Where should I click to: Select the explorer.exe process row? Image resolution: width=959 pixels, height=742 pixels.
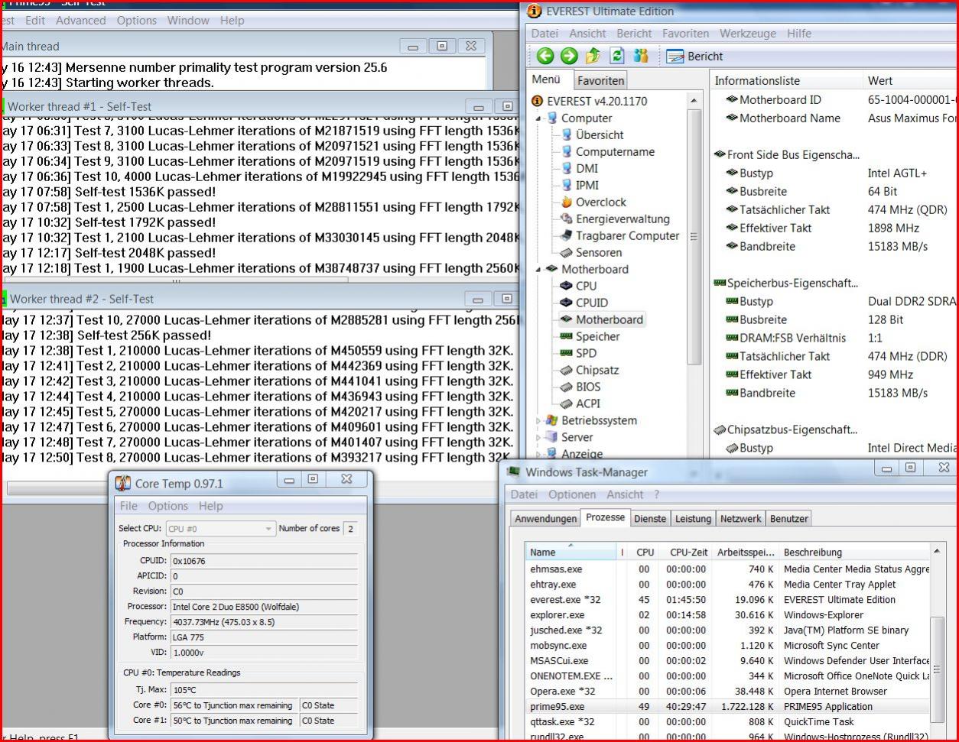(x=728, y=615)
